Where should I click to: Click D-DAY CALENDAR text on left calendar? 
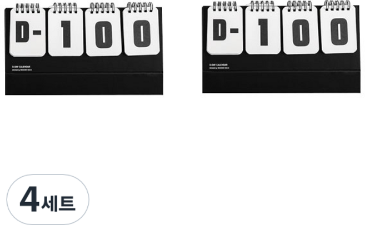point(21,67)
